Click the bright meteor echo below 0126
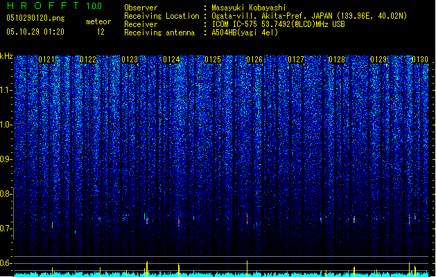This screenshot has height=277, width=436. 247,219
